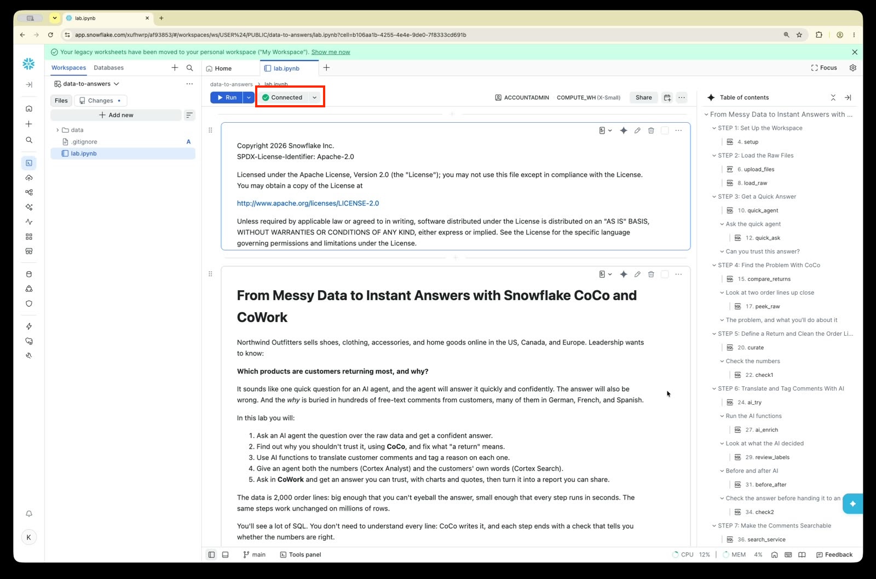Screen dimensions: 876x579
Task: Toggle the selection checkbox on the license cell
Action: (x=665, y=130)
